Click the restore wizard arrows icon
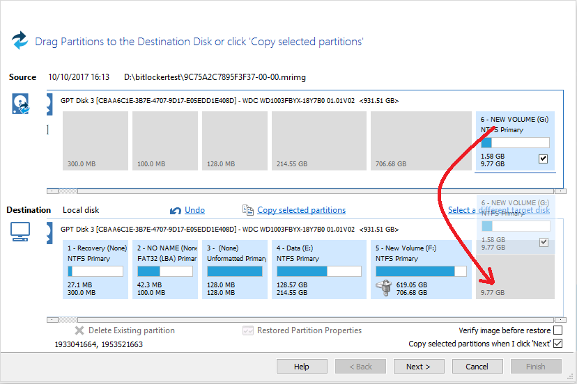This screenshot has width=577, height=384. pyautogui.click(x=20, y=40)
